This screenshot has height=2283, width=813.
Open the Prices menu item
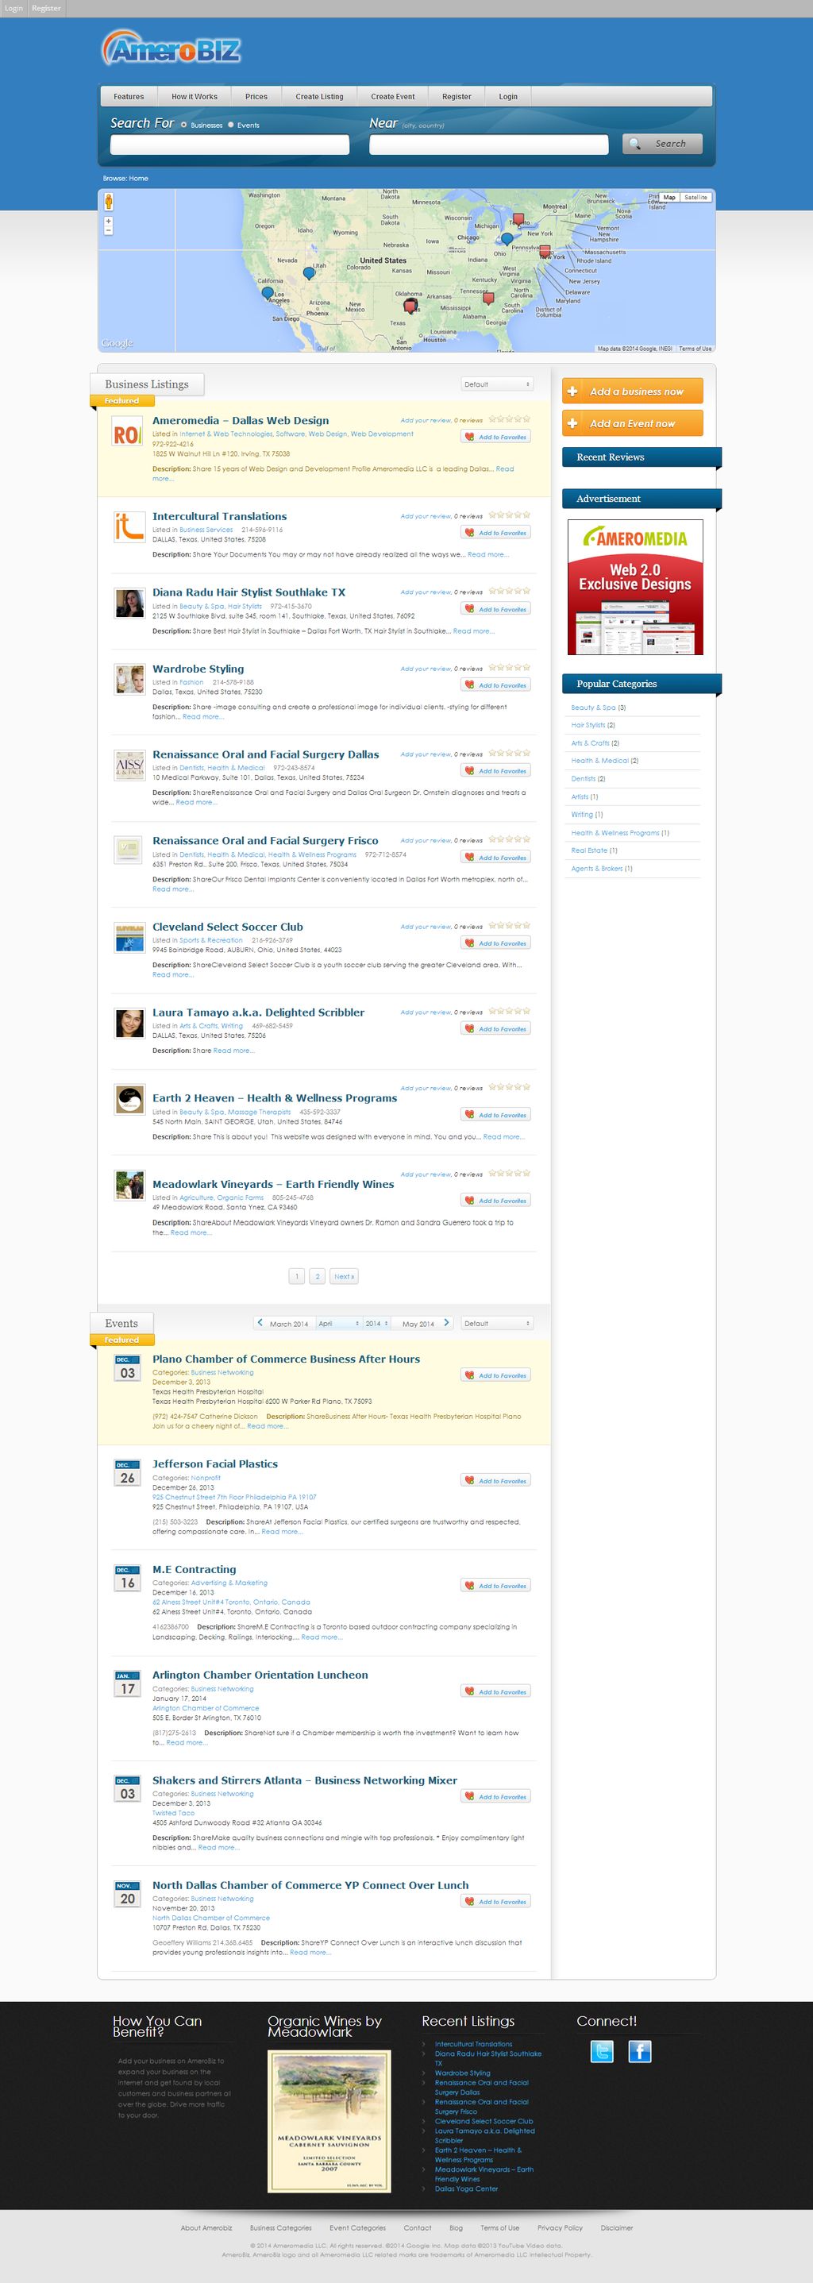coord(256,97)
